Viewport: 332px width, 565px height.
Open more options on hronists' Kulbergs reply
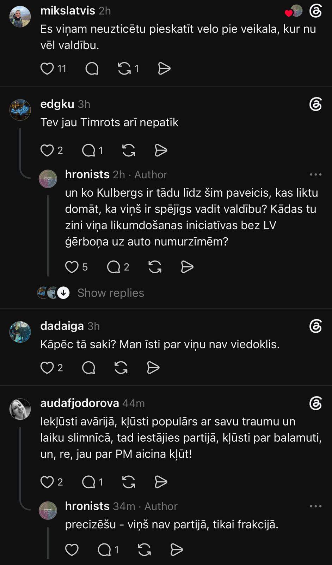[x=315, y=174]
